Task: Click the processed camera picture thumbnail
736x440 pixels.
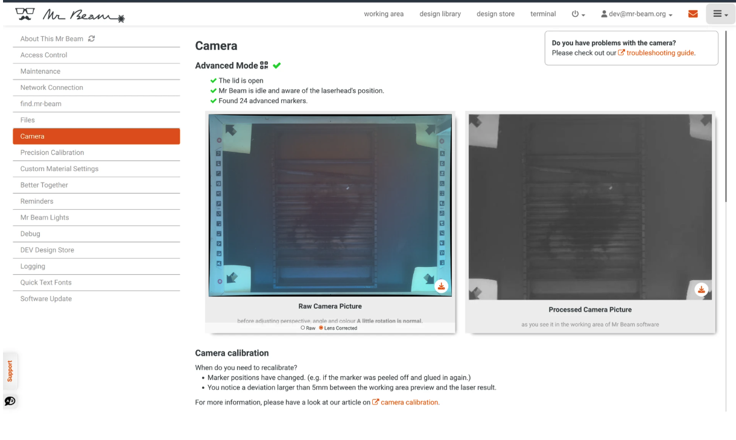Action: [590, 207]
